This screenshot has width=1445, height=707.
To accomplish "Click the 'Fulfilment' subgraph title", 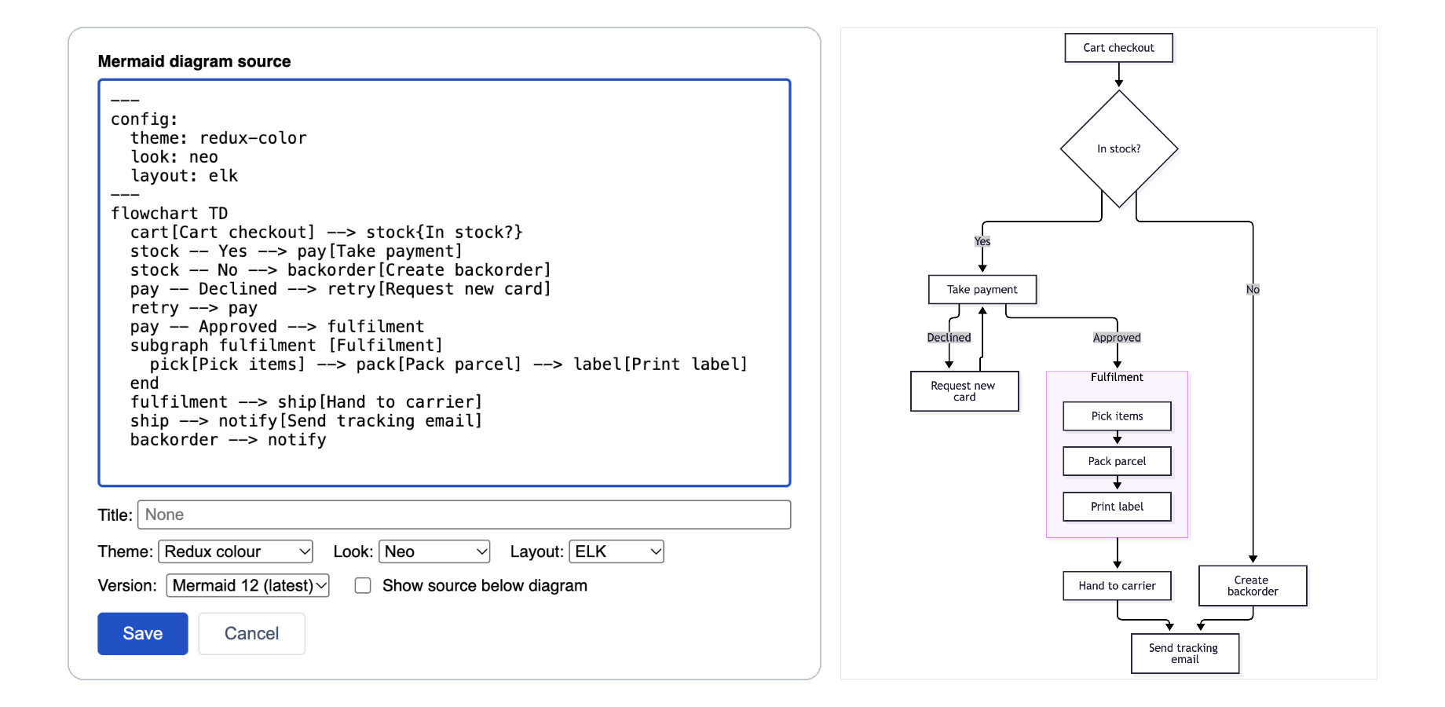I will click(1117, 377).
